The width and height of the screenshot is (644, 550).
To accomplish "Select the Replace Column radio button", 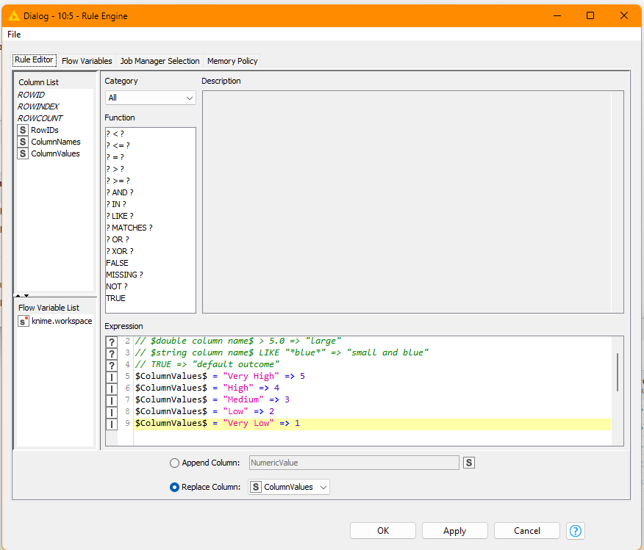I will point(174,487).
